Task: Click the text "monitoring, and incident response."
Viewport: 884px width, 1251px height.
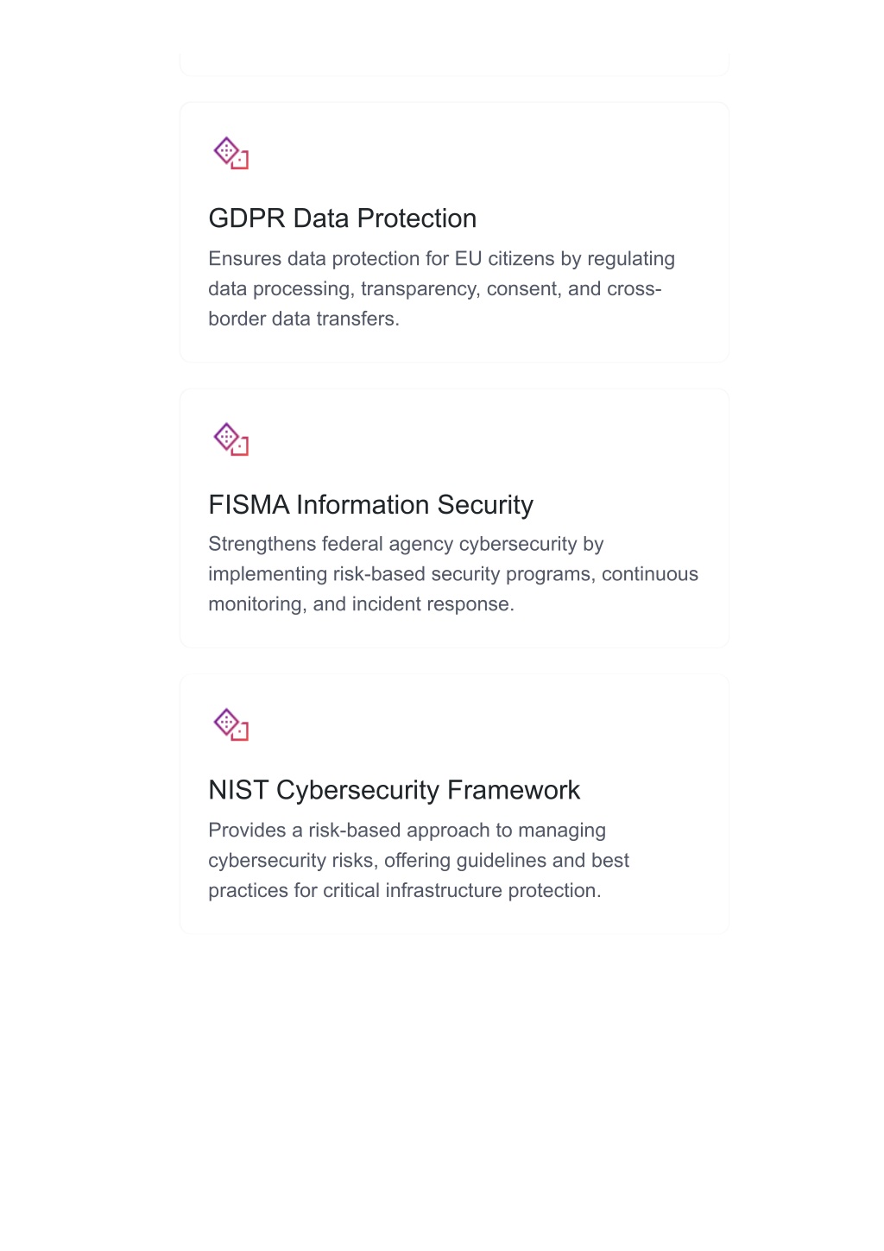Action: pos(361,604)
